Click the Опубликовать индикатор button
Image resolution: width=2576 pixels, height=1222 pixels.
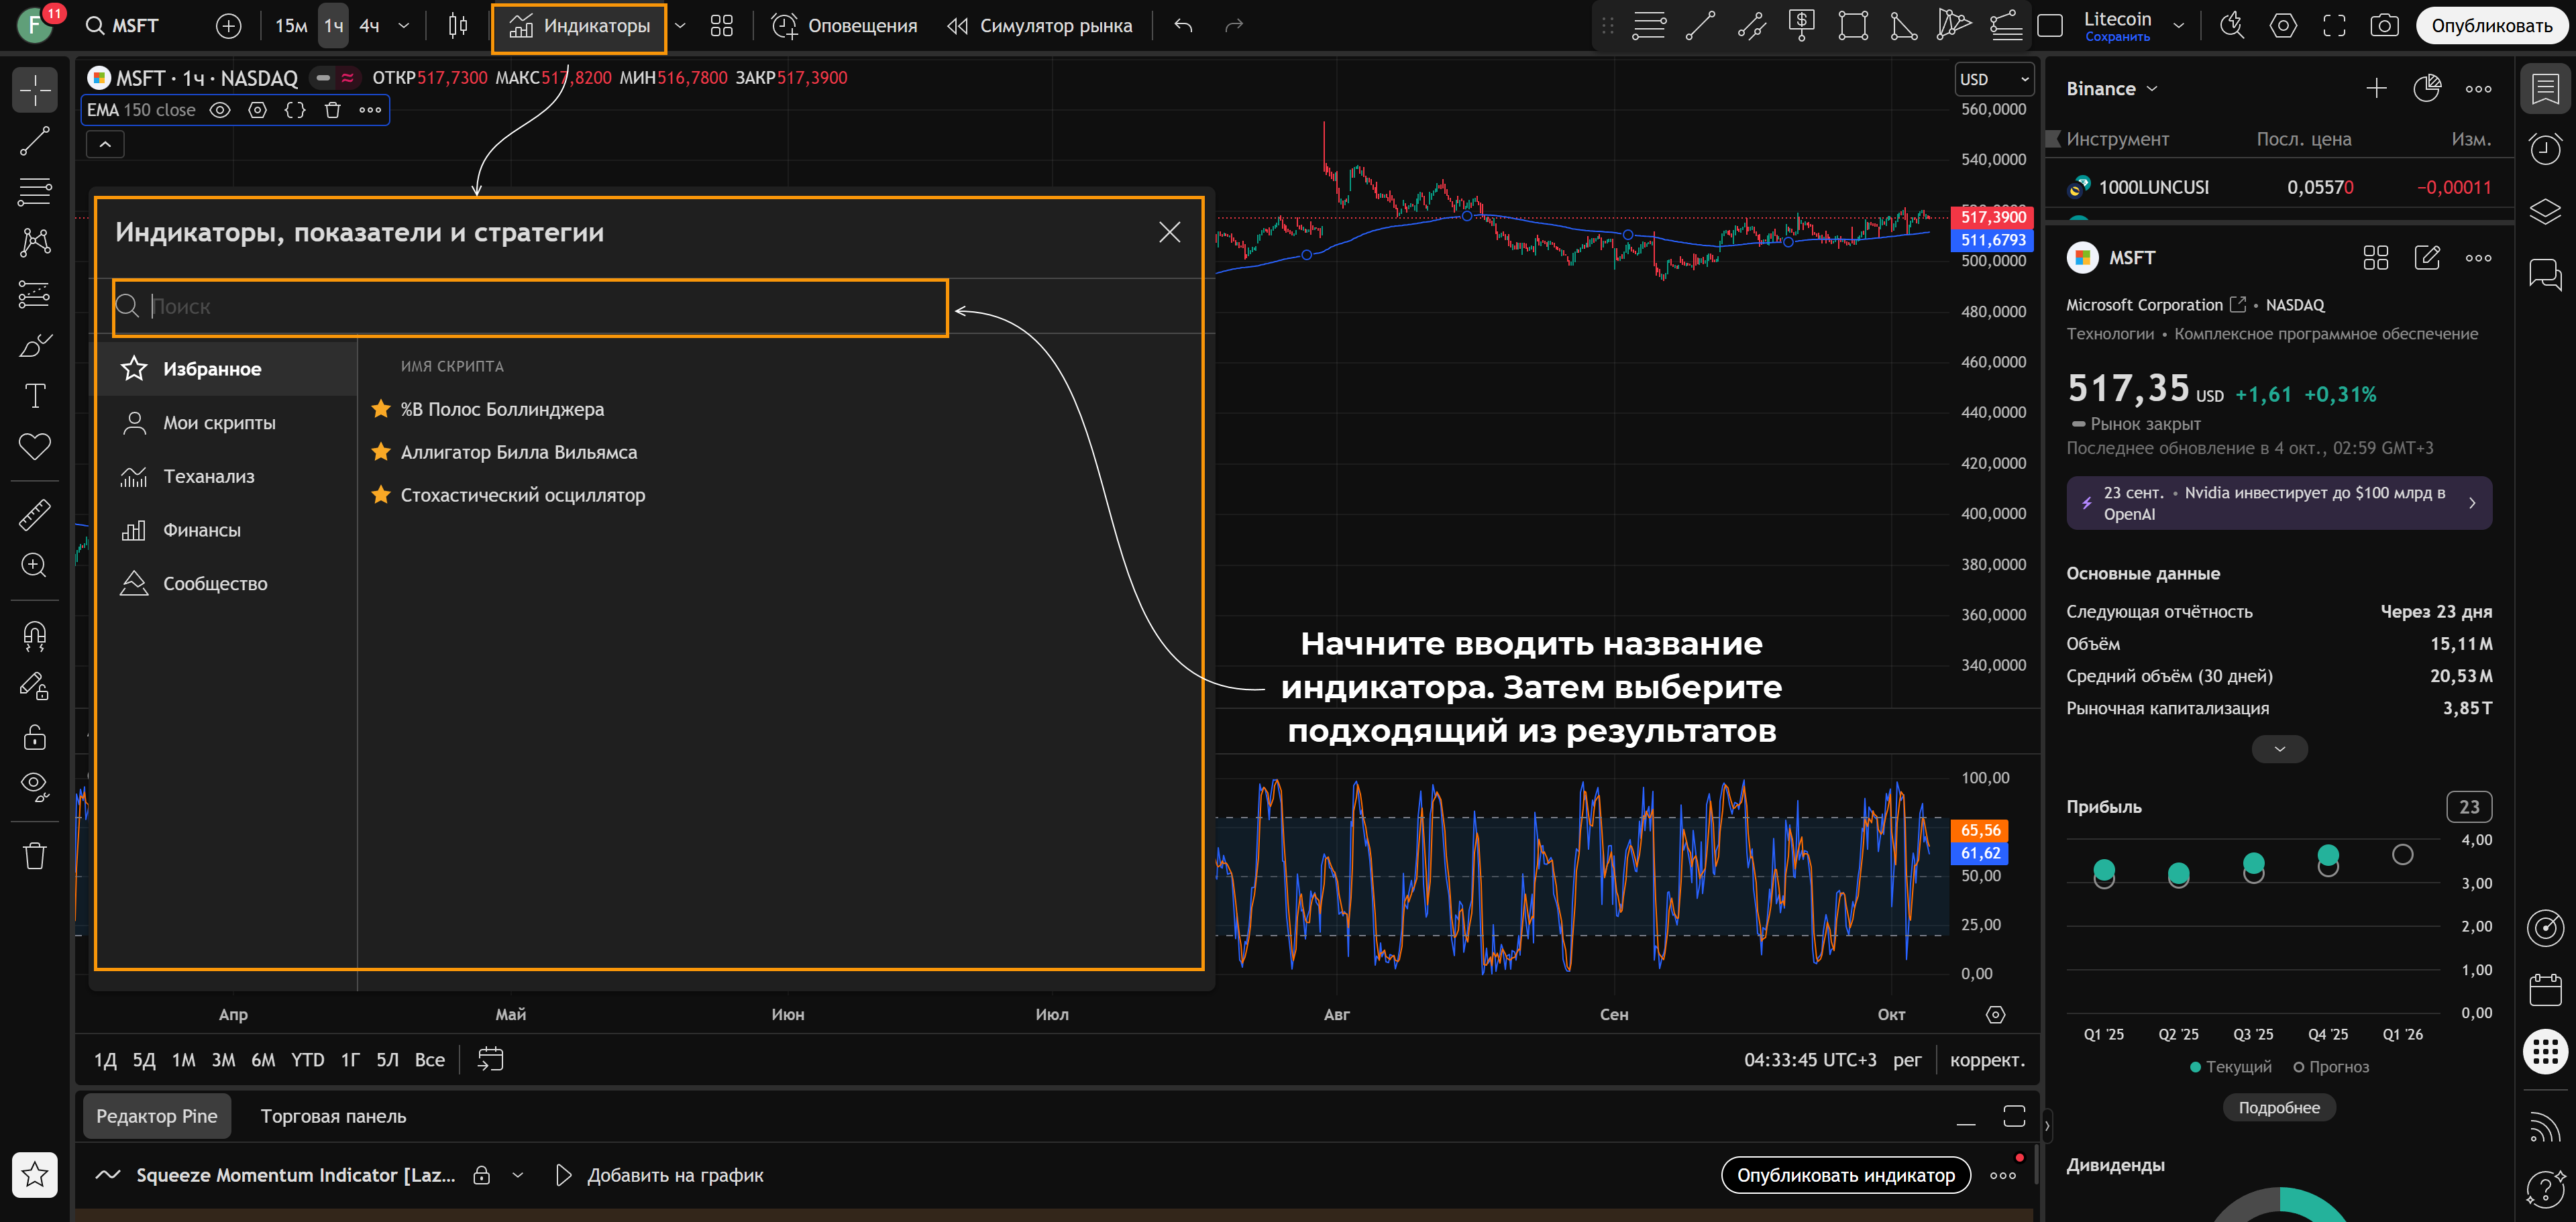tap(1845, 1175)
